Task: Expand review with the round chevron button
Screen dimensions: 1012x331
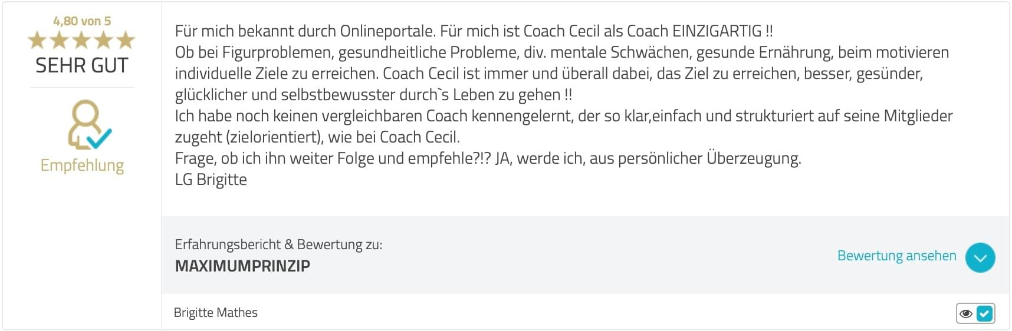Action: tap(980, 257)
